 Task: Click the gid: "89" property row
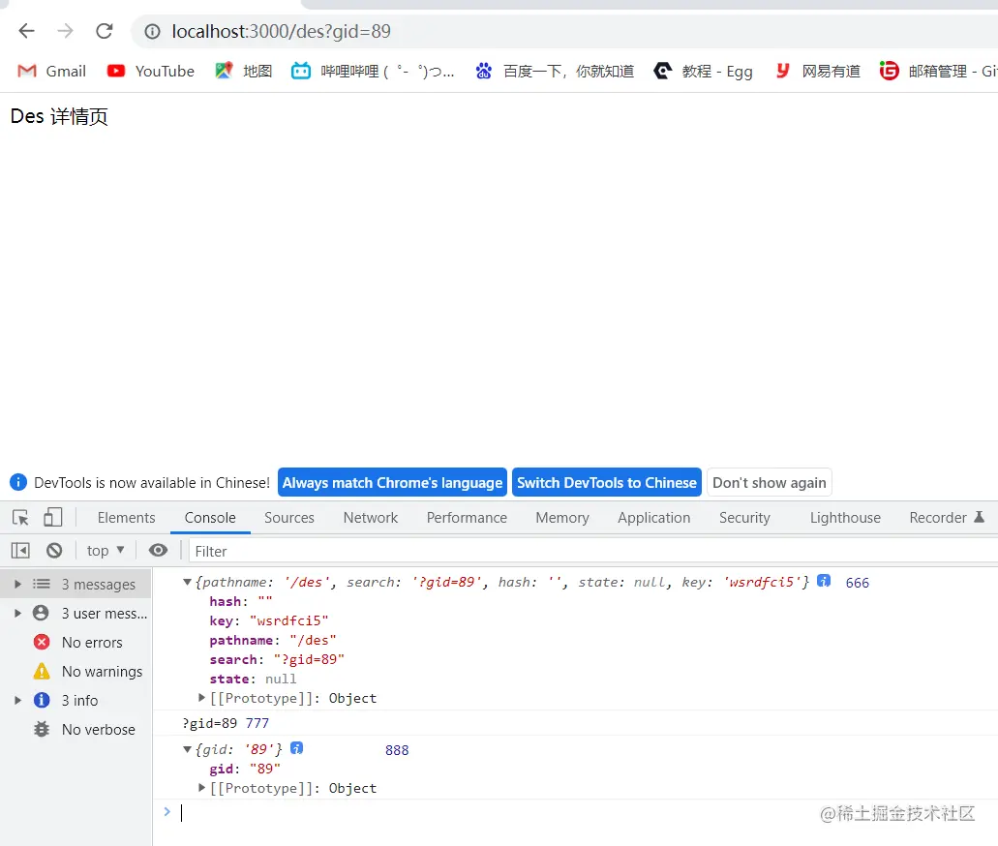[244, 769]
